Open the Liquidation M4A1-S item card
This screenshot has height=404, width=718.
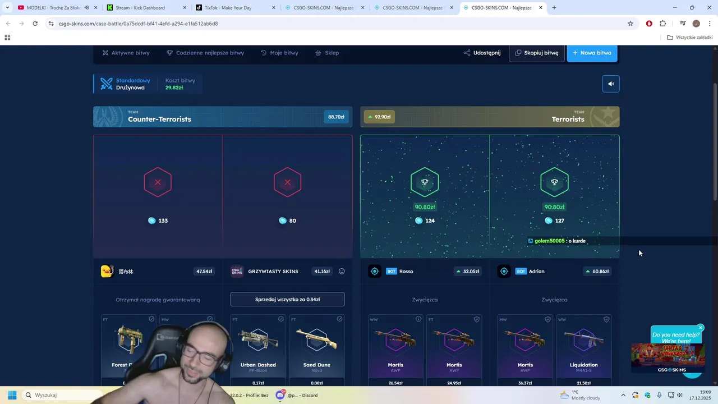[584, 351]
